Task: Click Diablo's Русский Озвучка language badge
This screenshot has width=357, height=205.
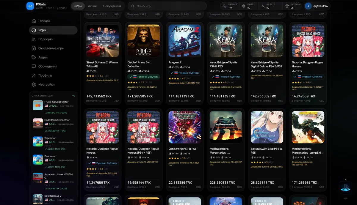Action: point(144,77)
